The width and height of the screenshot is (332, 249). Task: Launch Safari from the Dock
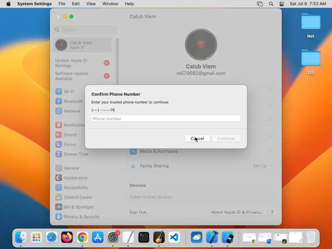(x=52, y=237)
